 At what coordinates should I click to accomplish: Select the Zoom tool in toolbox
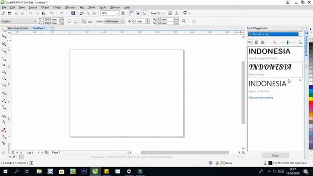3,50
